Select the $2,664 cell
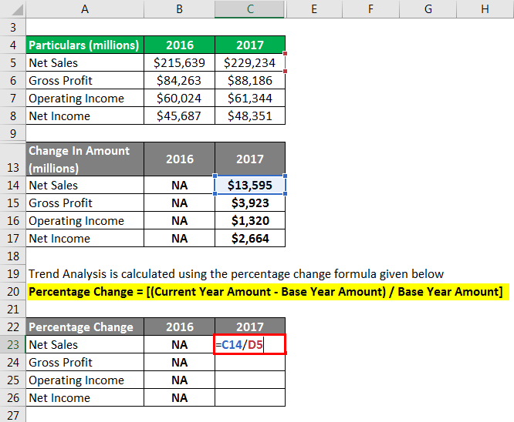The width and height of the screenshot is (514, 422). [250, 238]
